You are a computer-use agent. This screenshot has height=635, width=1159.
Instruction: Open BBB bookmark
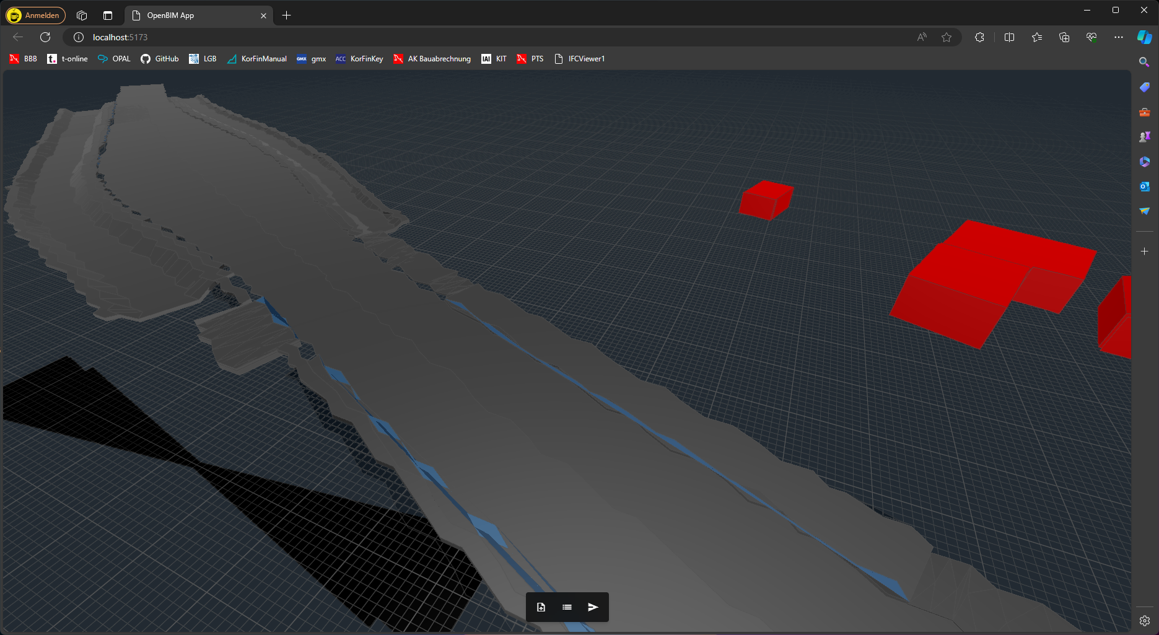tap(23, 59)
